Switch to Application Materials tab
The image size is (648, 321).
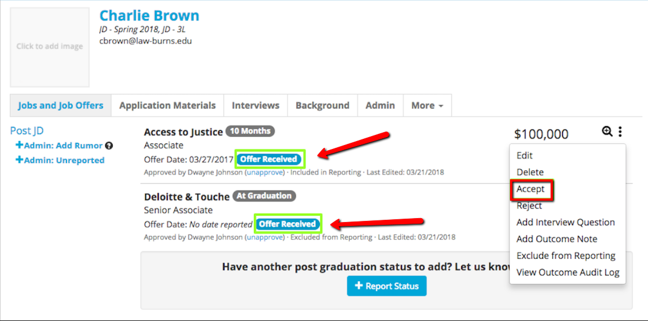click(x=167, y=106)
